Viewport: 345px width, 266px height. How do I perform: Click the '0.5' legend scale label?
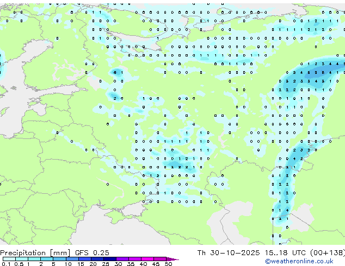click(x=19, y=264)
